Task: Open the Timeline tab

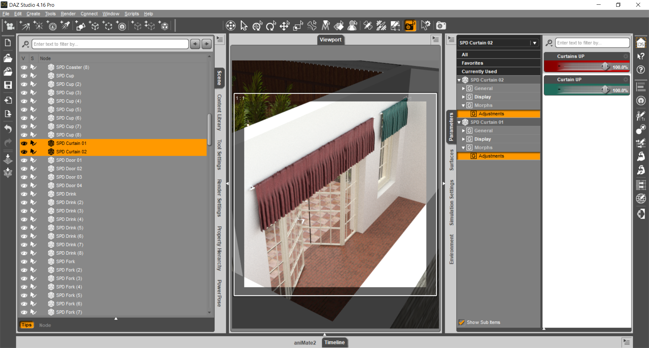Action: (335, 342)
